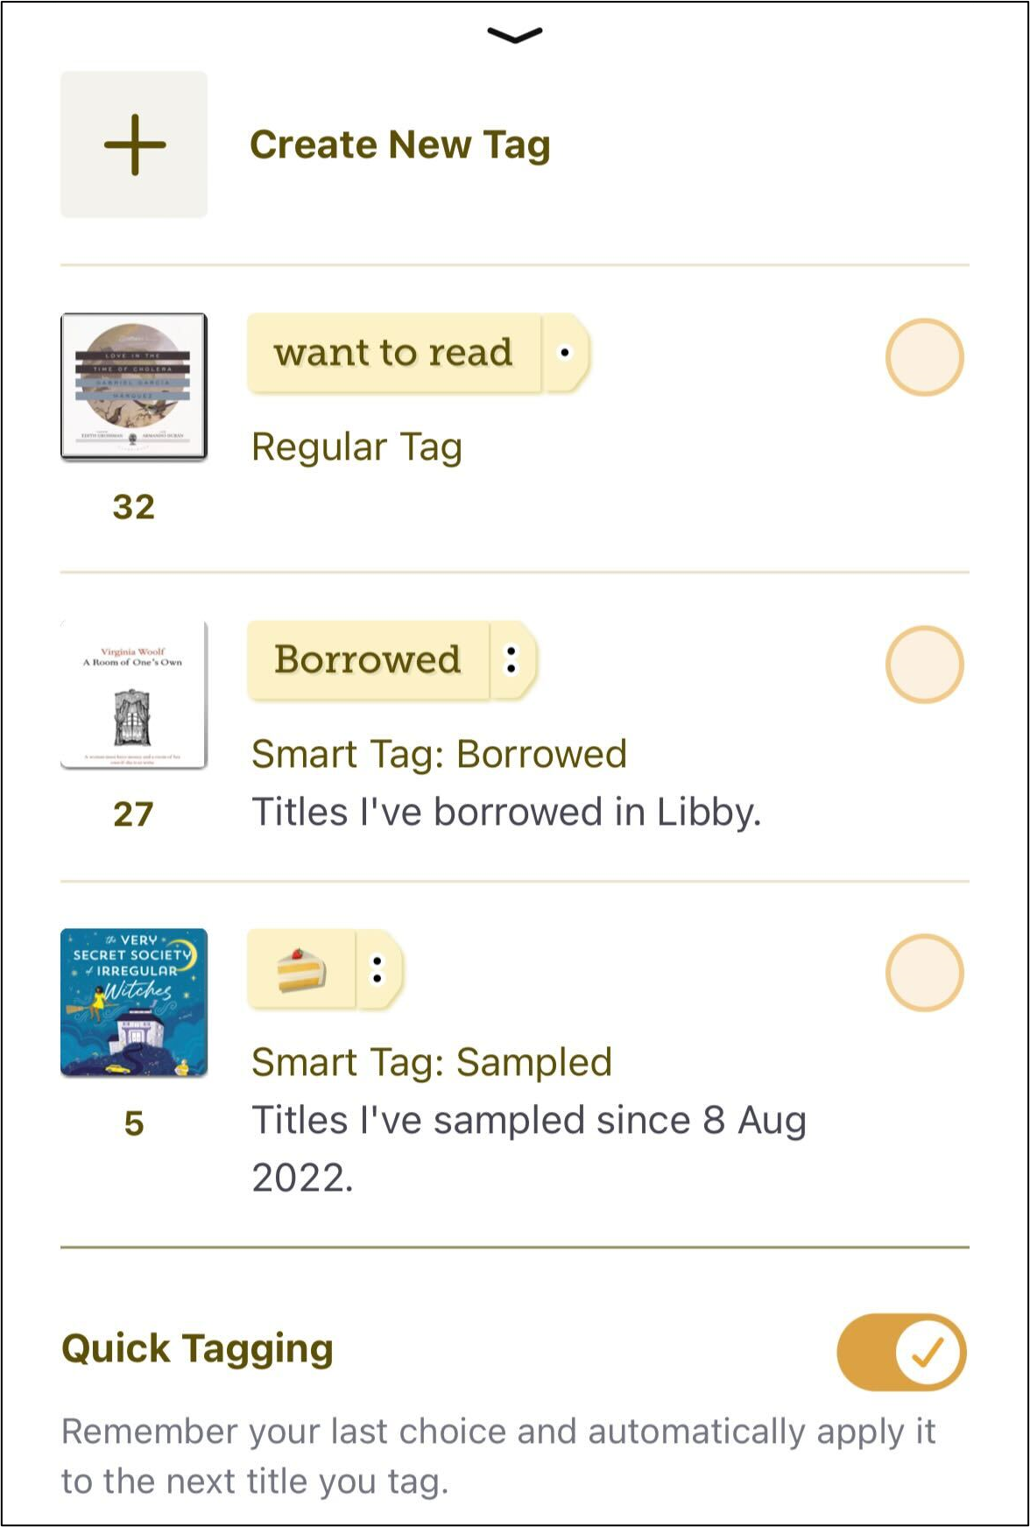Click 'Smart Tag: Sampled' text
The image size is (1030, 1527).
click(432, 1062)
